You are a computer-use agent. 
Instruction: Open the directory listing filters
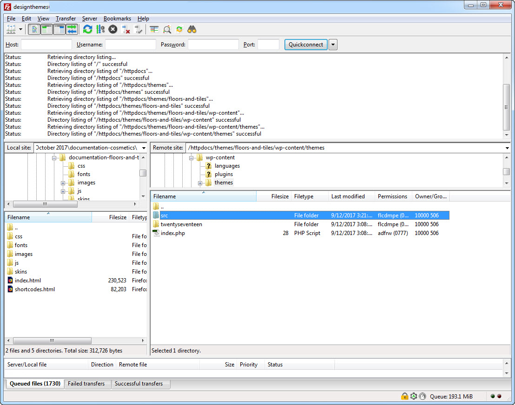click(x=154, y=29)
